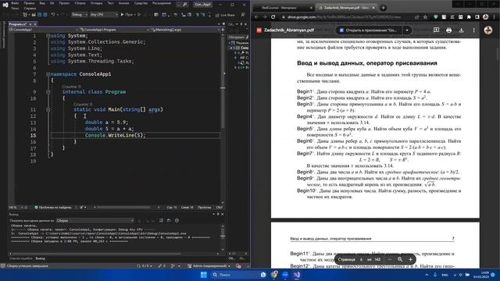Open Any CPU platform dropdown

point(104,15)
